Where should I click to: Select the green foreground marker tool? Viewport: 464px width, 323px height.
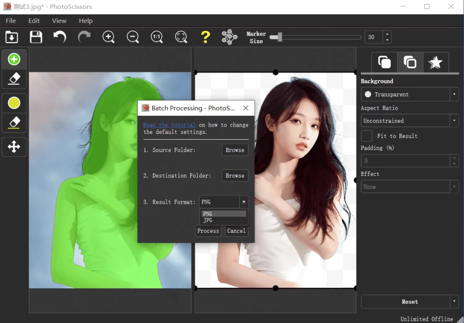(x=14, y=59)
